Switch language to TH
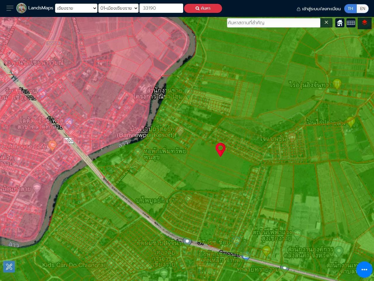 [x=350, y=8]
